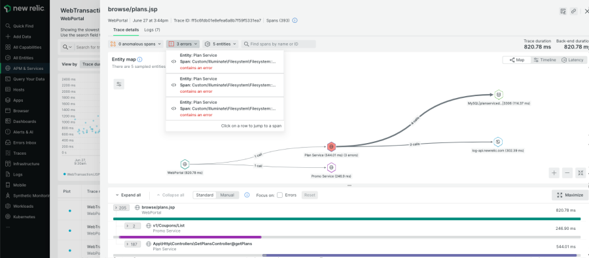
Task: Click the Entity map info icon
Action: (140, 59)
